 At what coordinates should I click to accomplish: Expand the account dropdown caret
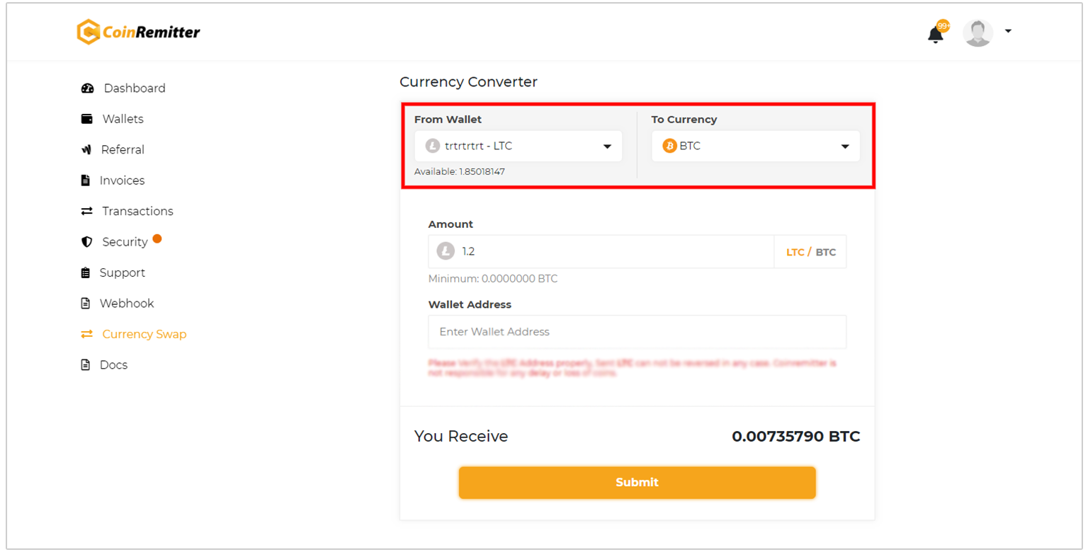click(1008, 31)
